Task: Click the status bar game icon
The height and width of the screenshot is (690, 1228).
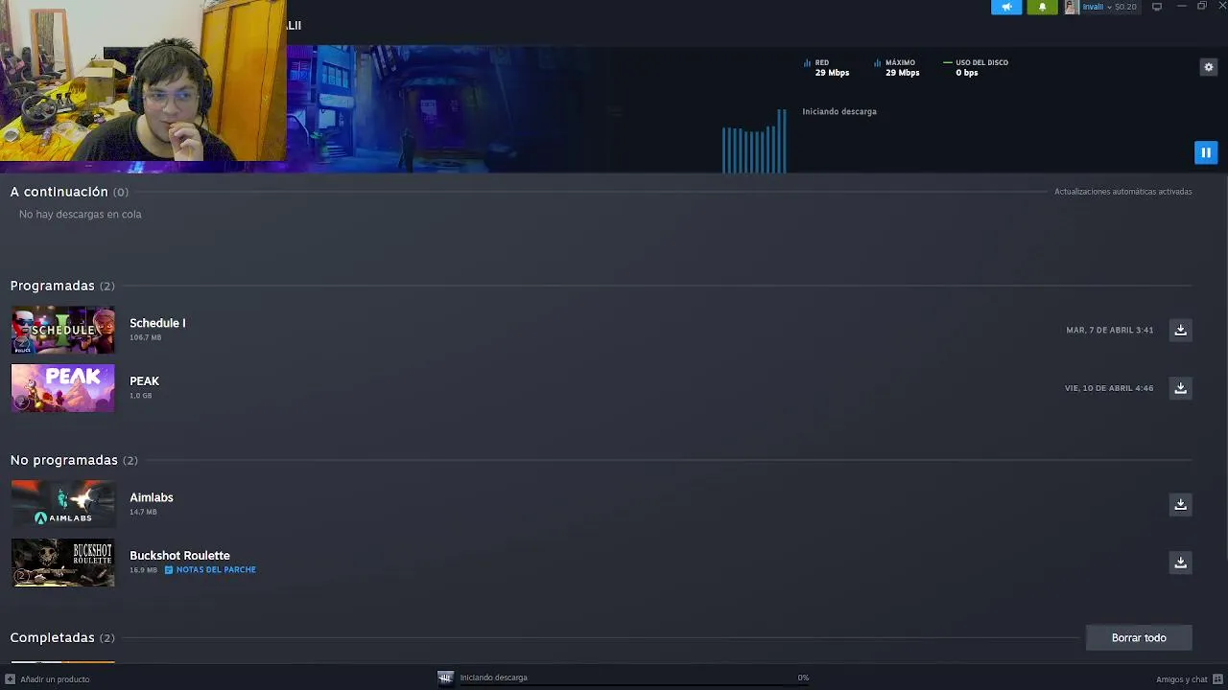Action: point(445,678)
